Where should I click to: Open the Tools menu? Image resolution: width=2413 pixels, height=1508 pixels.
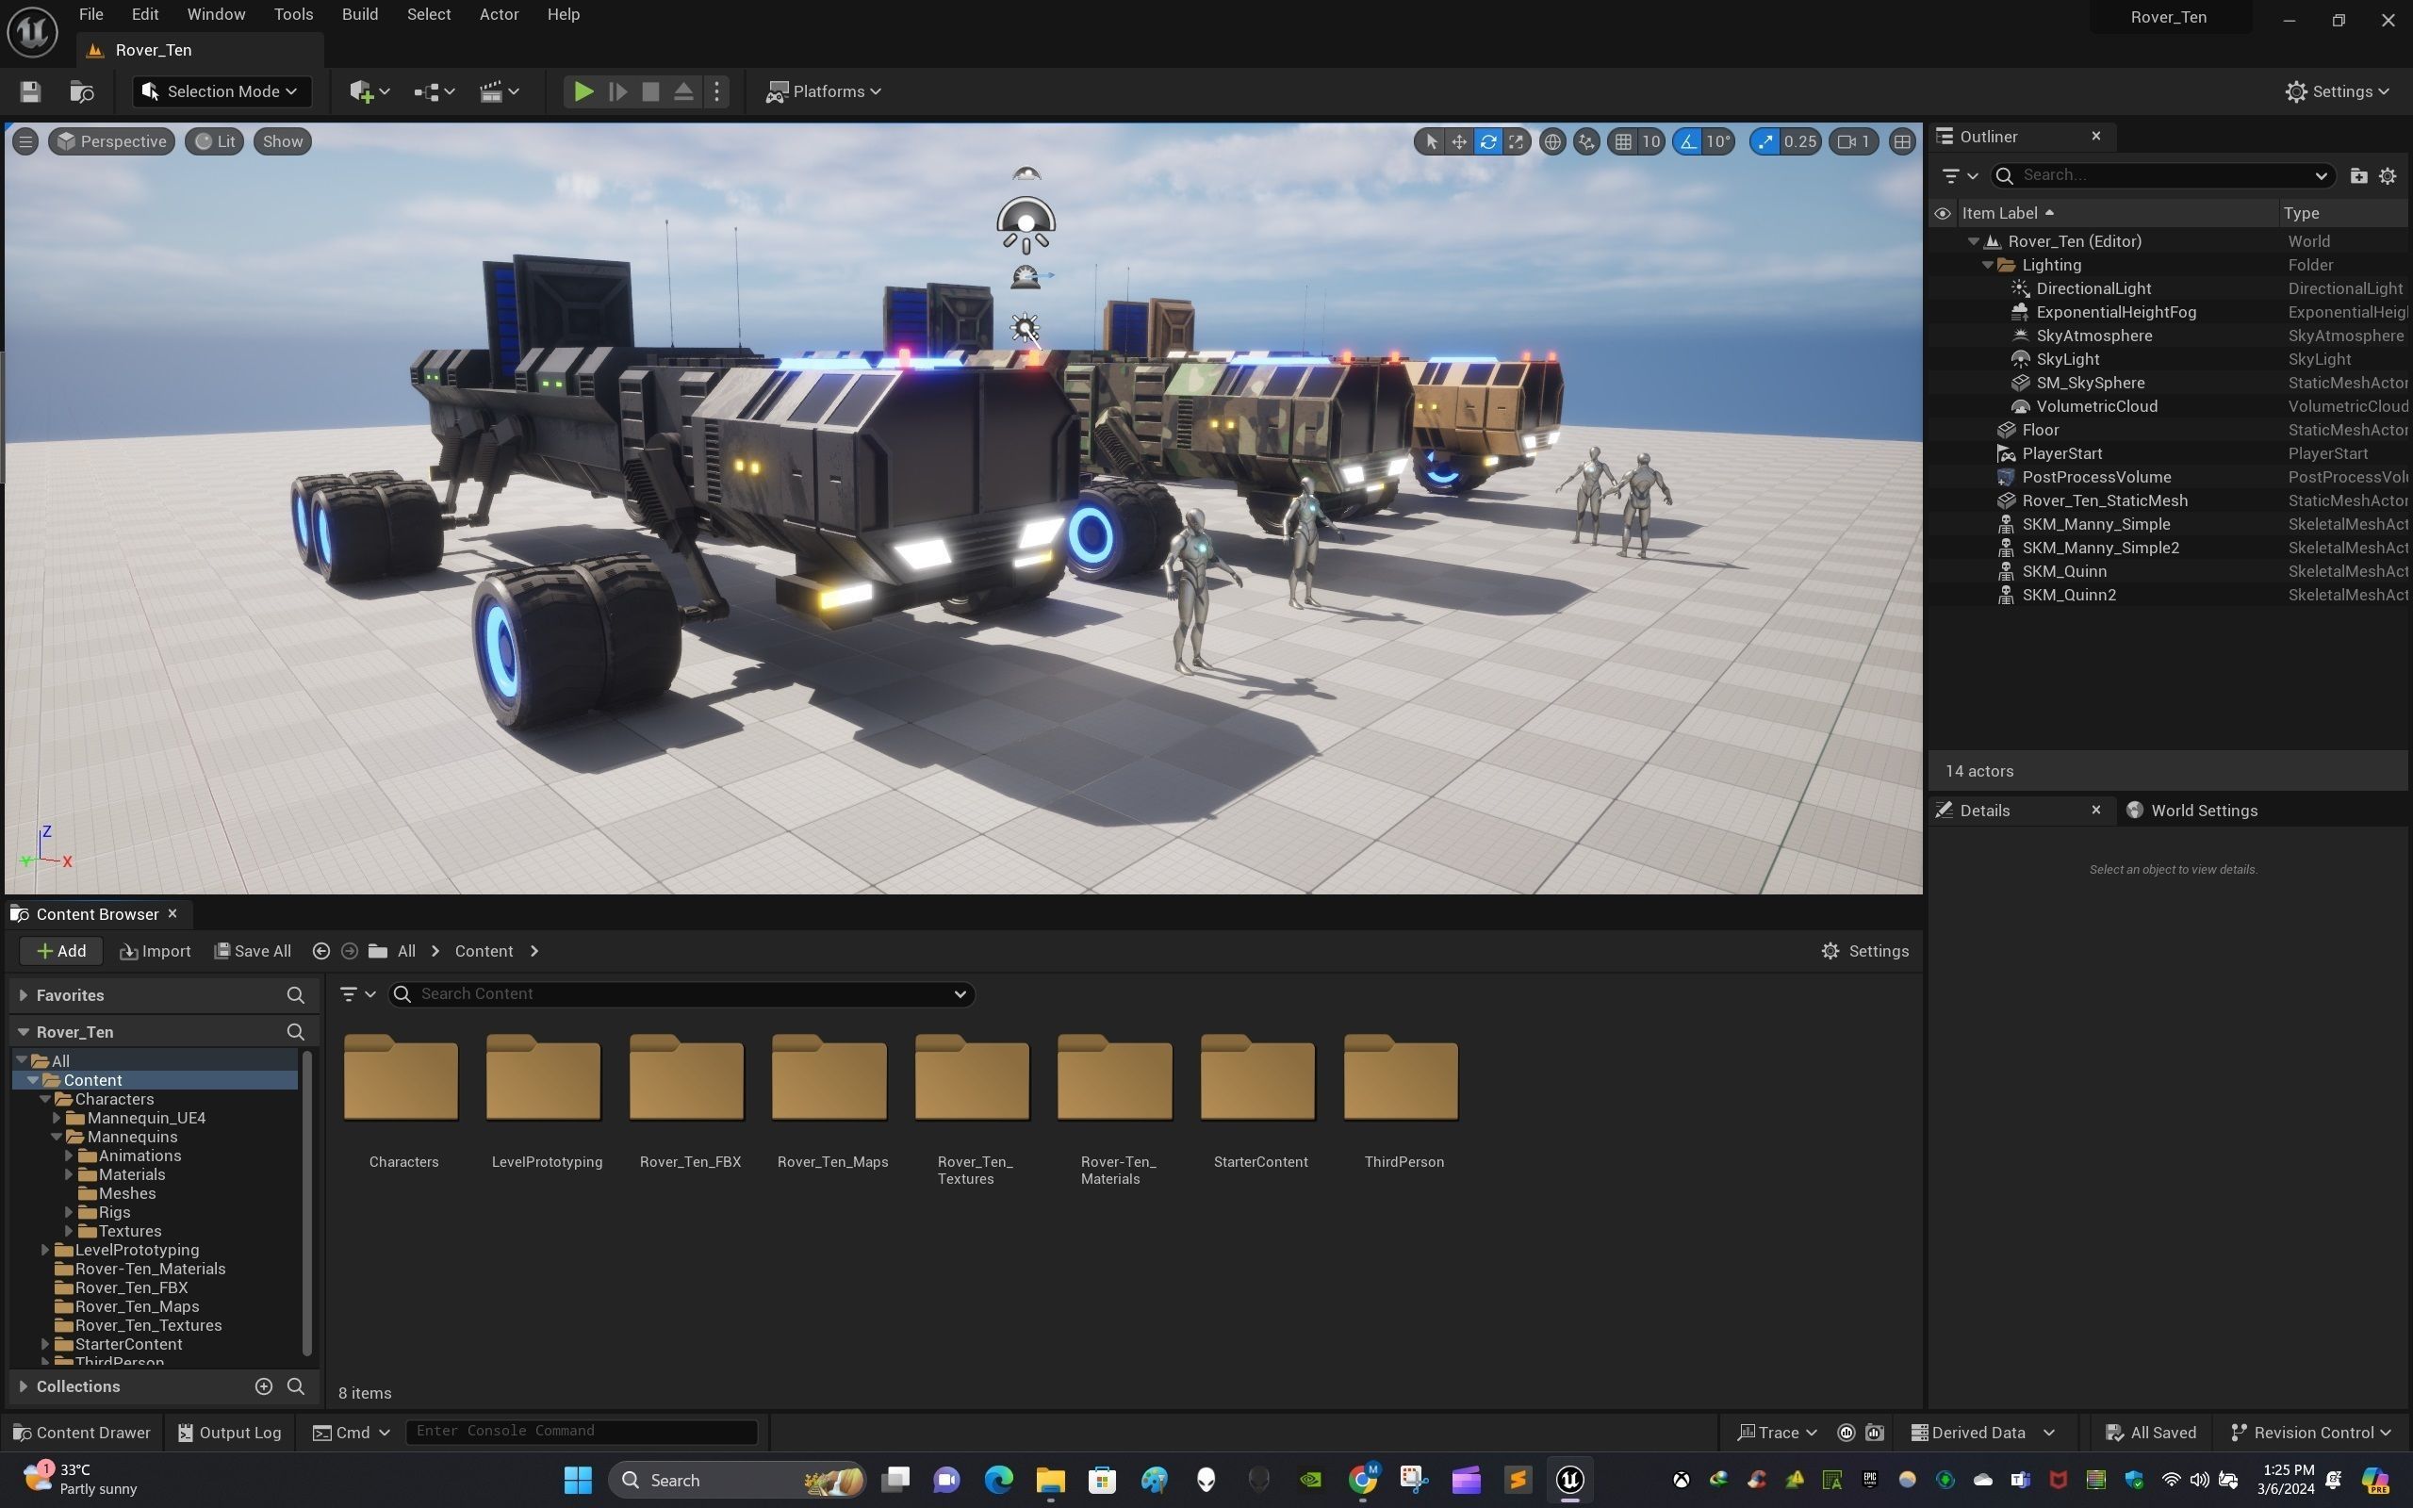coord(293,15)
